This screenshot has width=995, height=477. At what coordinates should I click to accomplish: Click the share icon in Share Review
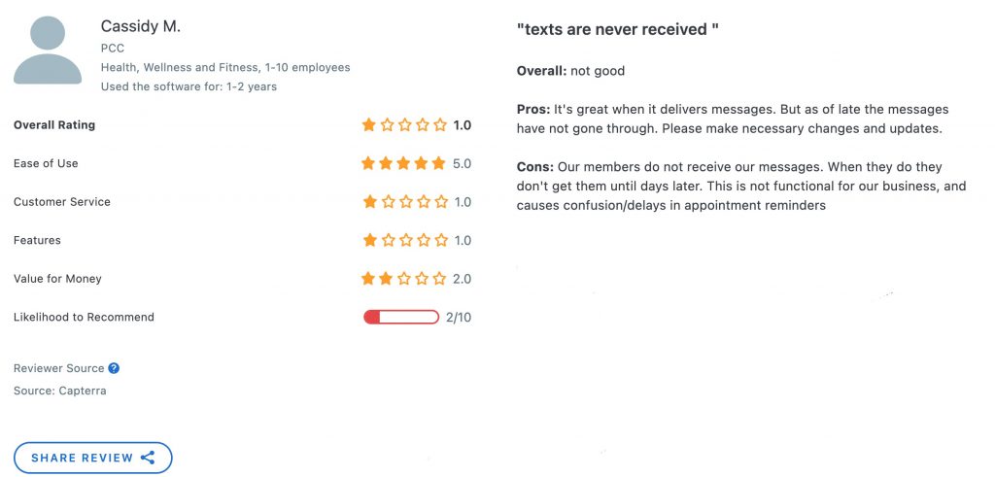coord(148,458)
